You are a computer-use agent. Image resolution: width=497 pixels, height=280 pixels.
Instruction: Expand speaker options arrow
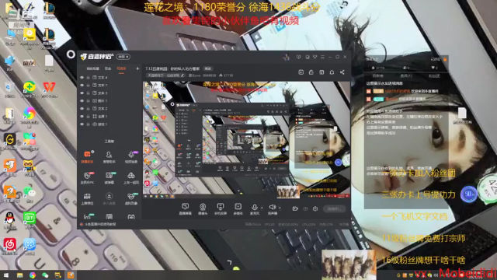280,208
